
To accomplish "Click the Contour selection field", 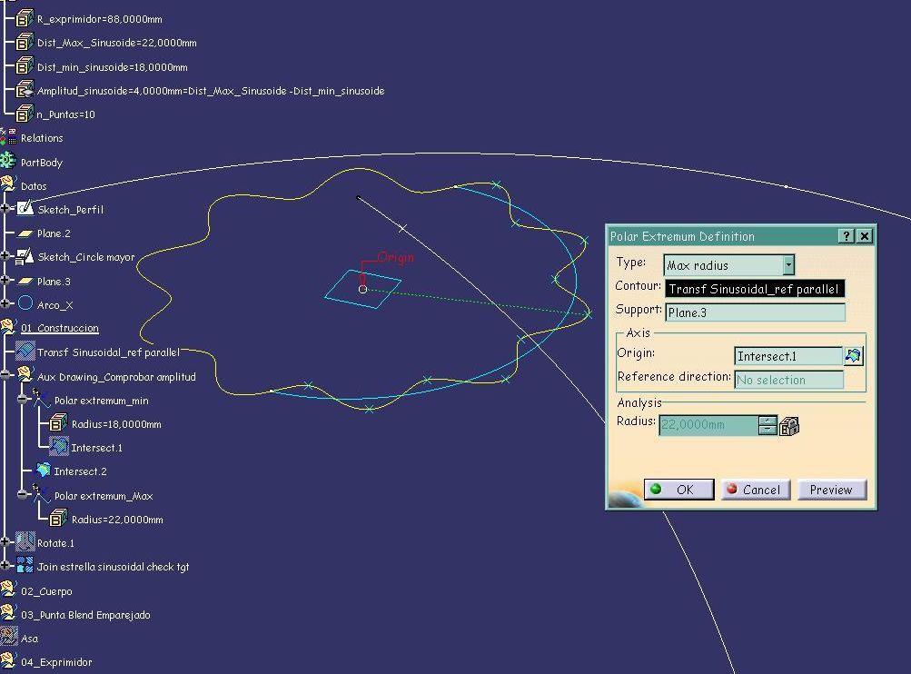I will click(755, 289).
